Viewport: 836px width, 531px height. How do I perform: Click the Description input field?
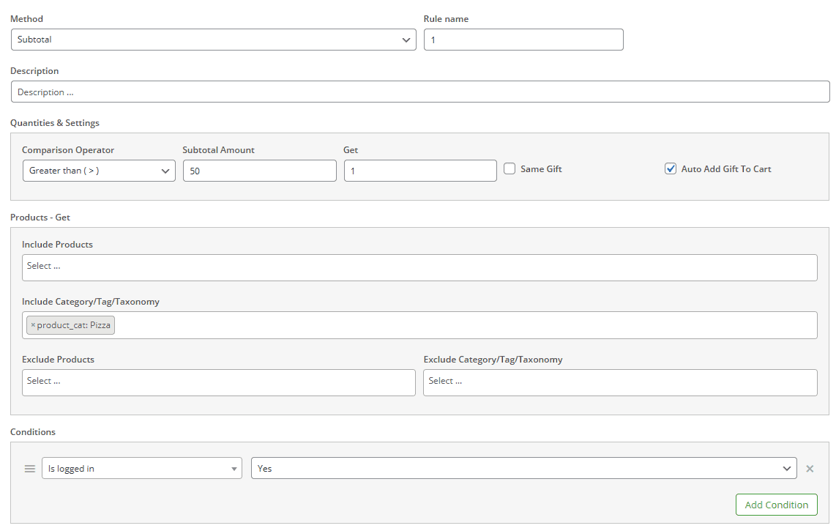(419, 92)
